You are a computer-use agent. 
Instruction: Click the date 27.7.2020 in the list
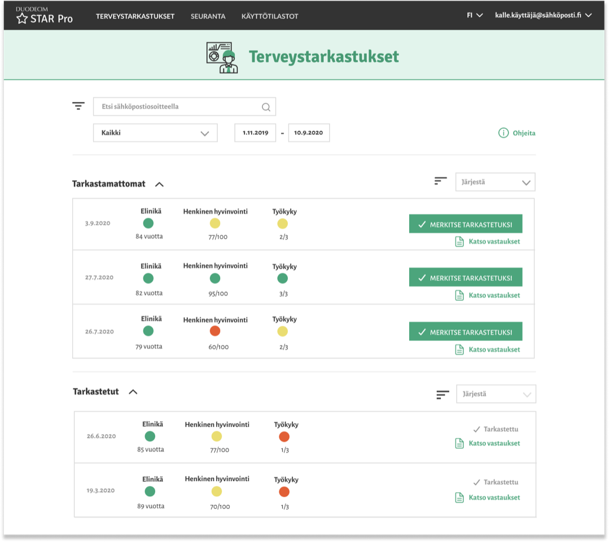(x=99, y=277)
